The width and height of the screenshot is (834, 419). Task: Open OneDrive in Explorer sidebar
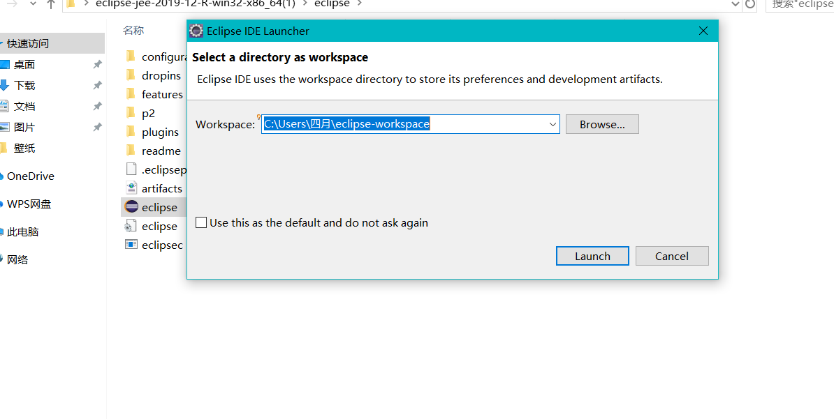[30, 176]
